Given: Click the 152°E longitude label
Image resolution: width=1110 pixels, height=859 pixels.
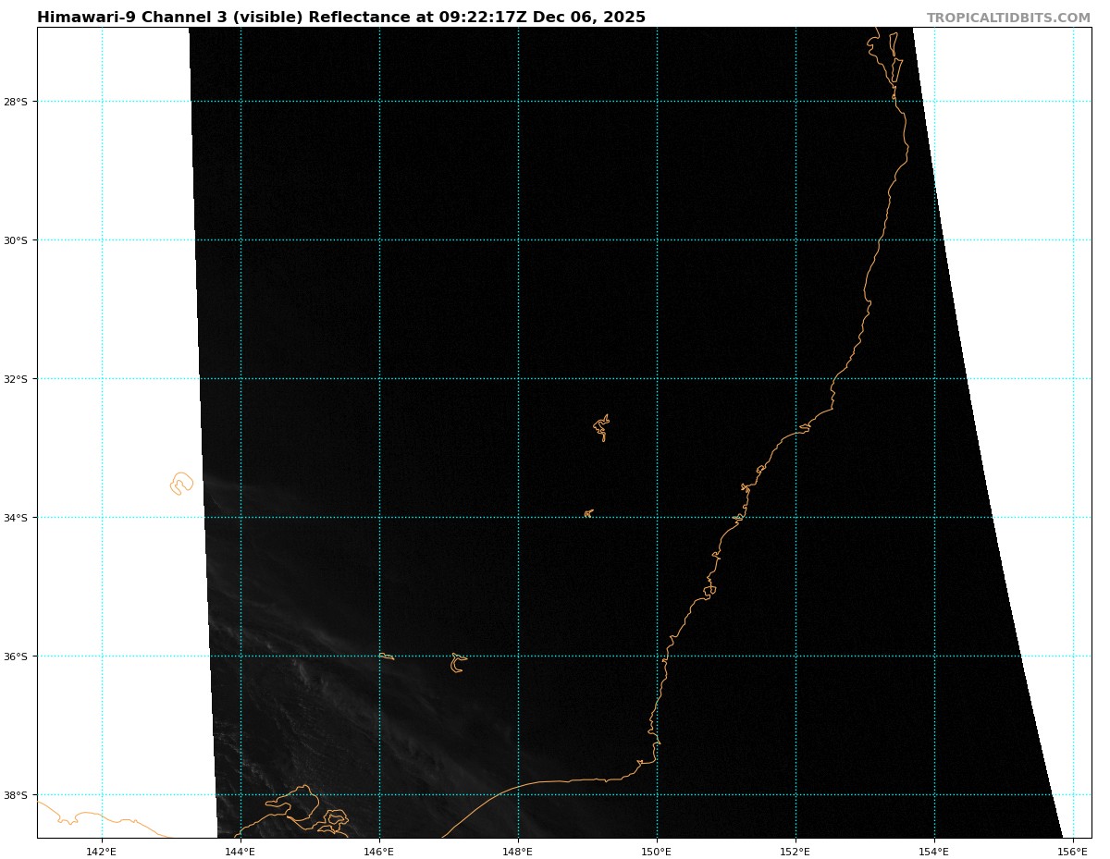Looking at the screenshot, I should pyautogui.click(x=795, y=851).
